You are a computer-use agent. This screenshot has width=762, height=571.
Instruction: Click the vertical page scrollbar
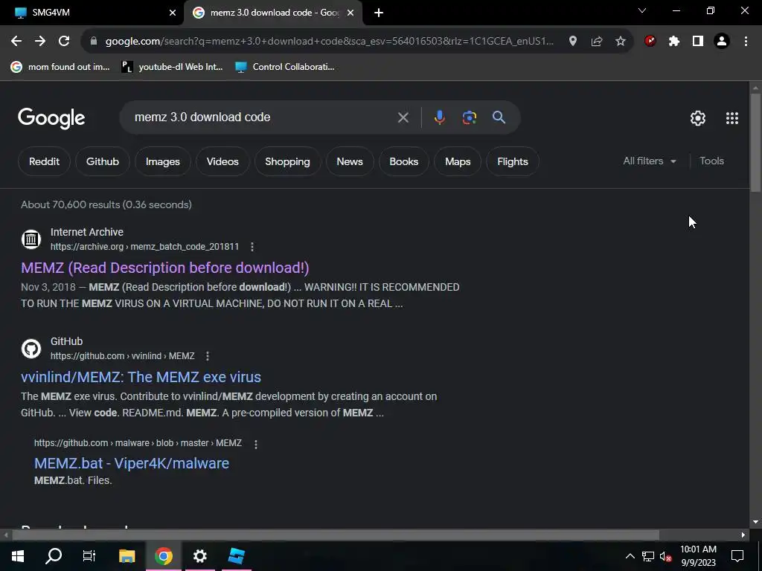[x=755, y=143]
